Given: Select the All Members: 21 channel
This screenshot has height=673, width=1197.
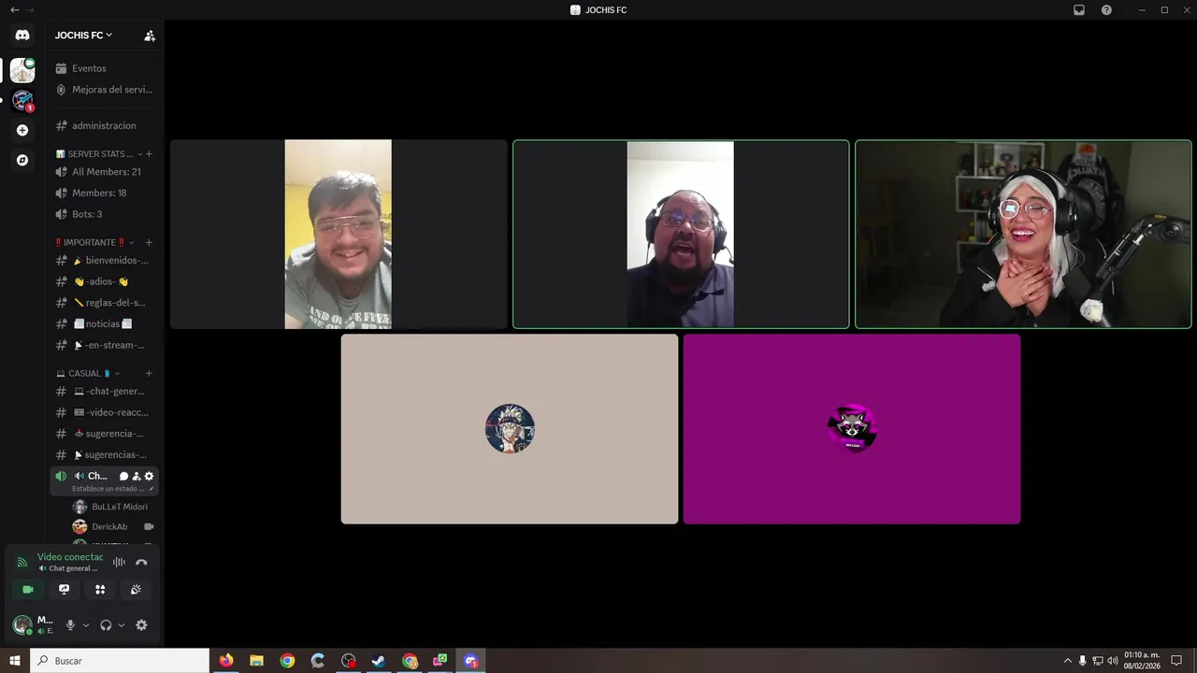Looking at the screenshot, I should click(104, 172).
